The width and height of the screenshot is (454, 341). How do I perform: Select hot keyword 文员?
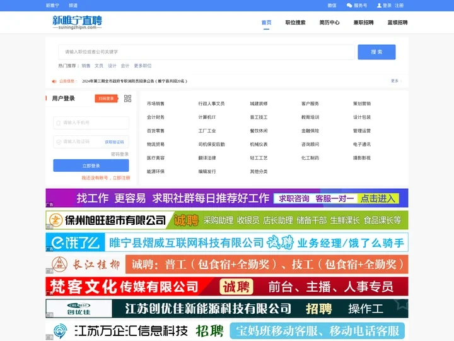coord(99,66)
